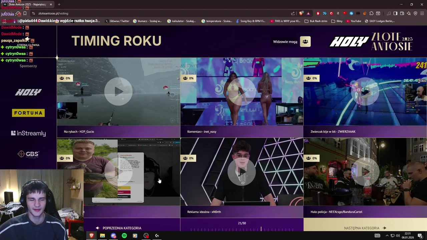Image resolution: width=427 pixels, height=240 pixels.
Task: Open the media control music note icon
Action: click(389, 13)
